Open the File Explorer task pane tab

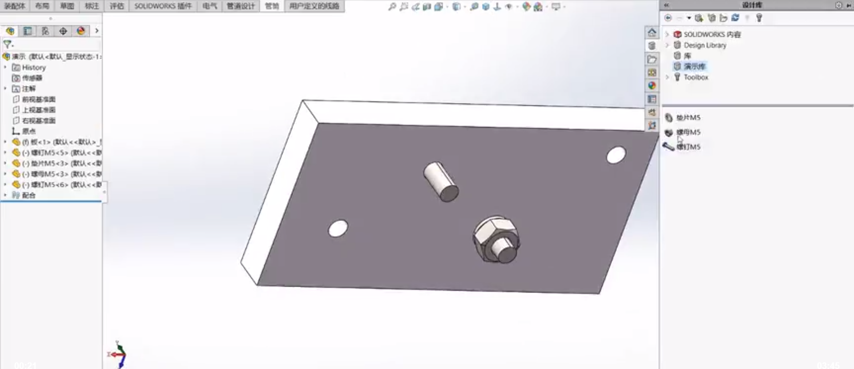pos(652,59)
